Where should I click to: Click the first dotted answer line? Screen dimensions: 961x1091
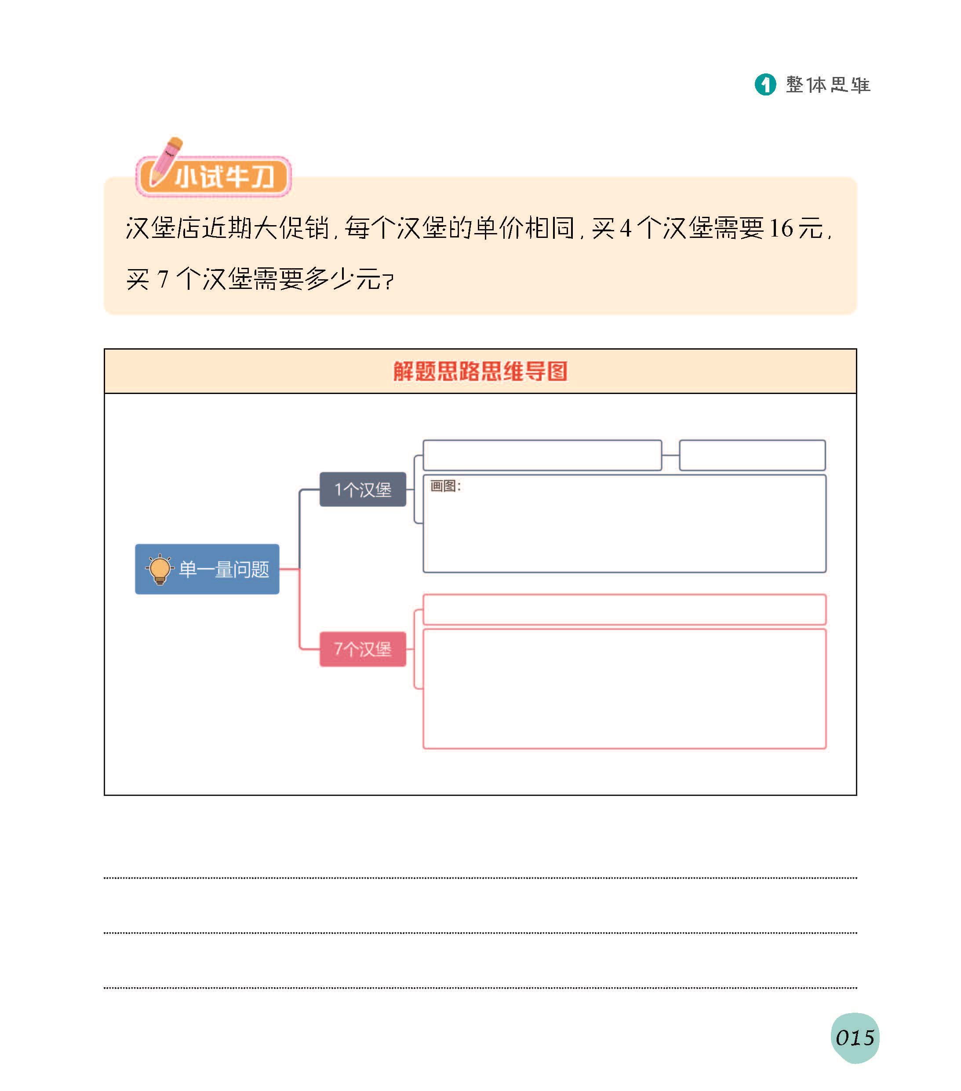(x=480, y=877)
